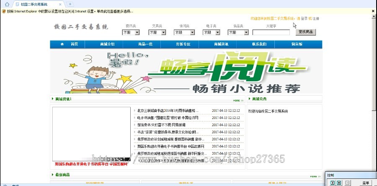Click the blank news slideshow image box
Screen dimensions: 377x186
coord(91,134)
